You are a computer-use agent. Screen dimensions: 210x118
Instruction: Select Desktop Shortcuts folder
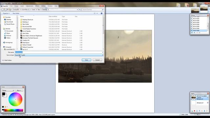(28, 20)
